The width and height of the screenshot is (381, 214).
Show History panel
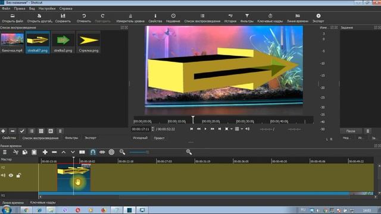pyautogui.click(x=230, y=18)
